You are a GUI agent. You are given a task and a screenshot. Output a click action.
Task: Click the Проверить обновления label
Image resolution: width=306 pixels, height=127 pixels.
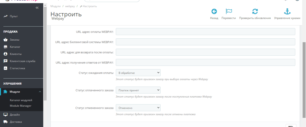click(255, 18)
